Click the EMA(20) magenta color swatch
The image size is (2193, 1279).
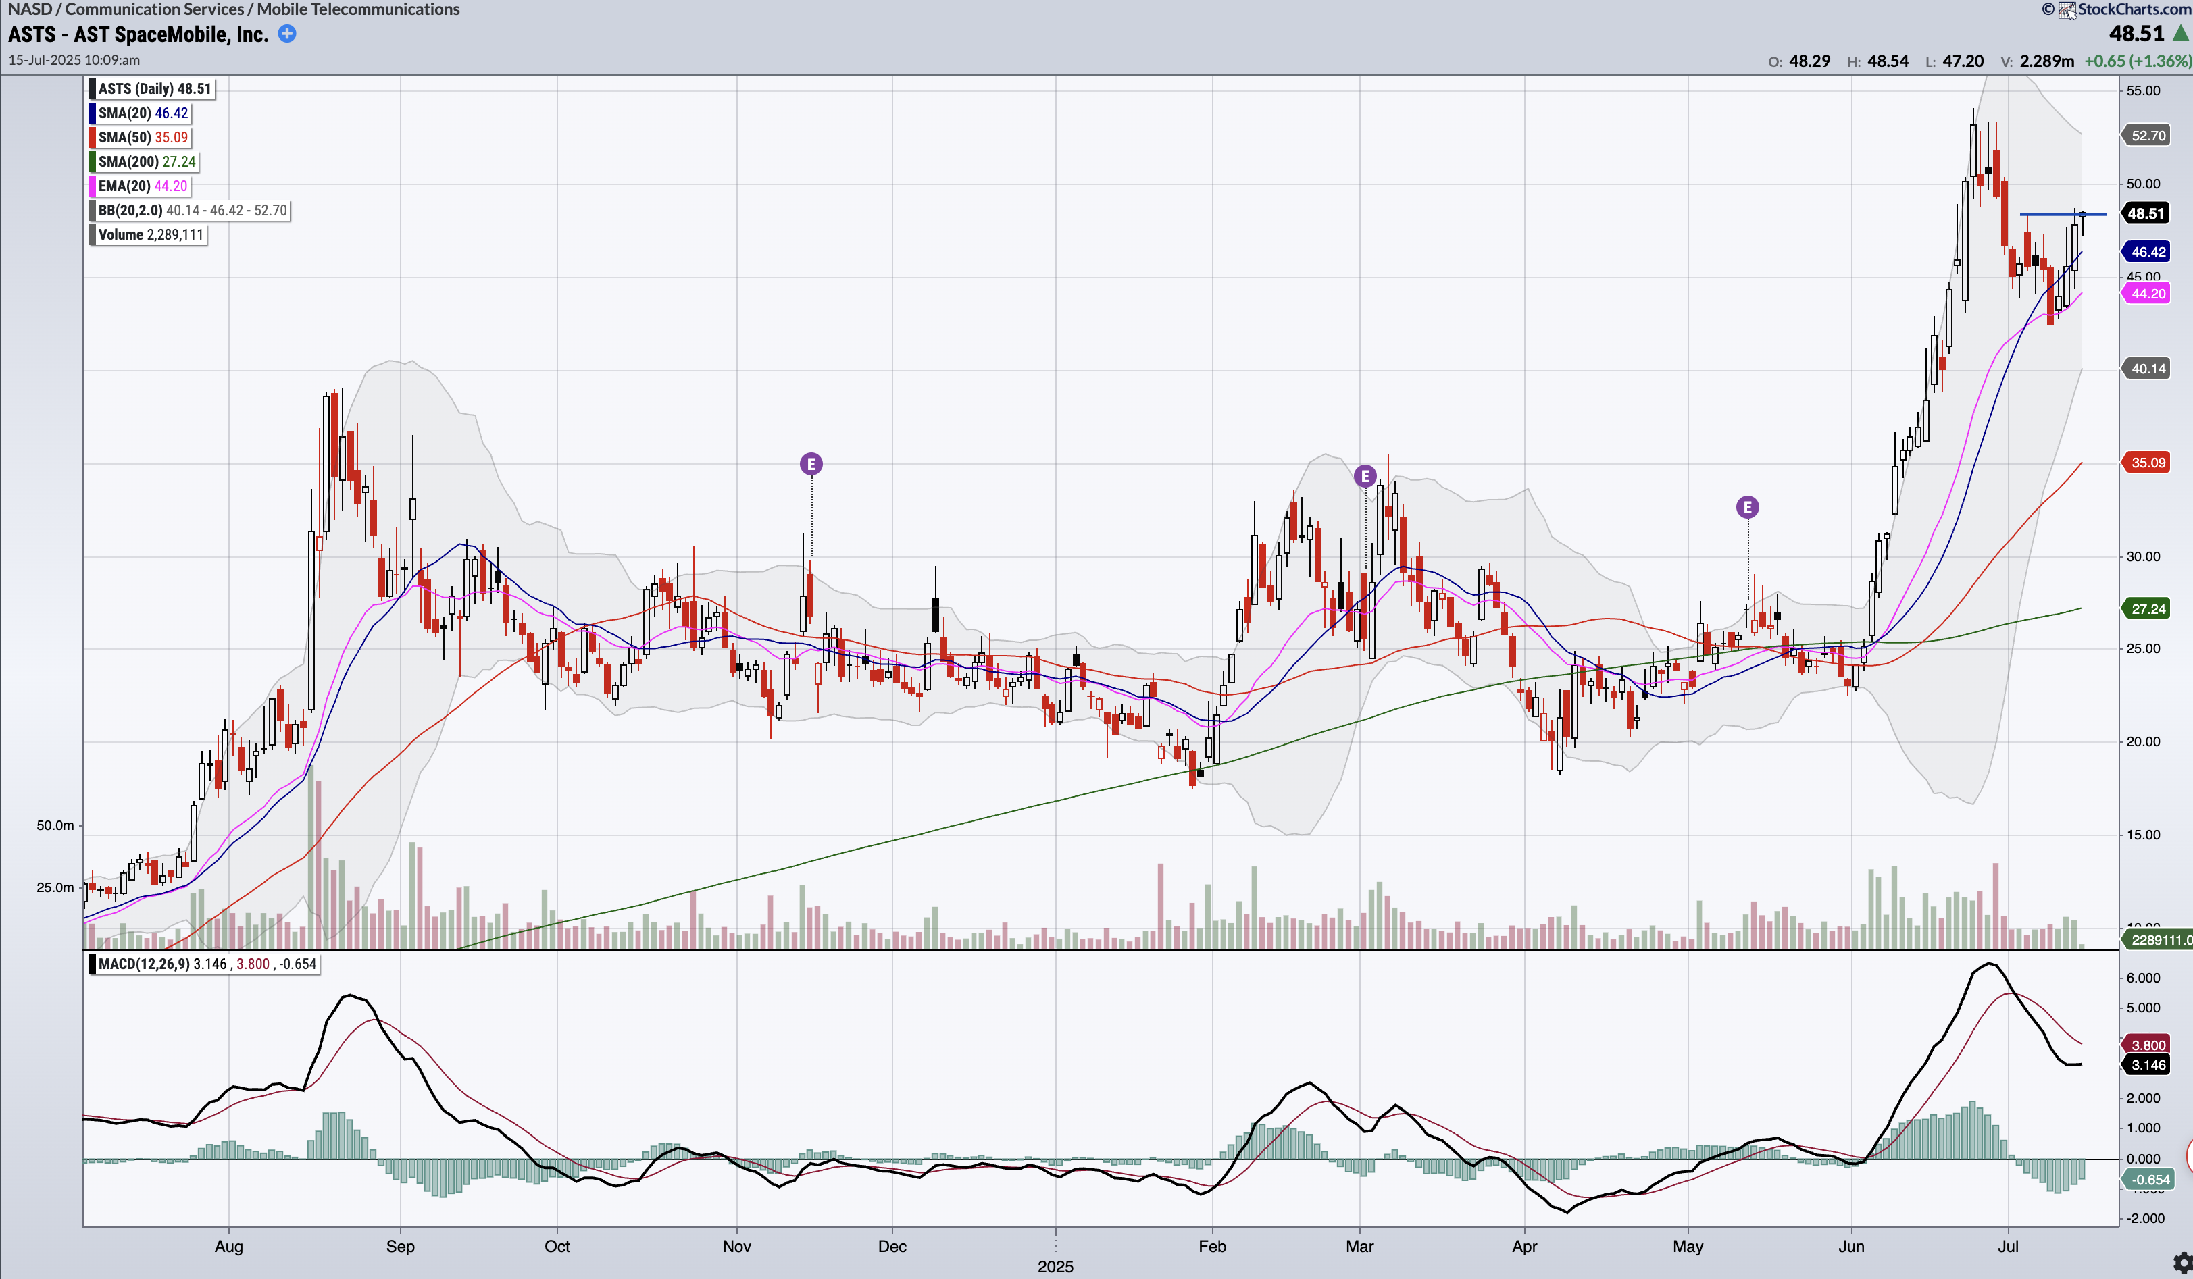(93, 186)
